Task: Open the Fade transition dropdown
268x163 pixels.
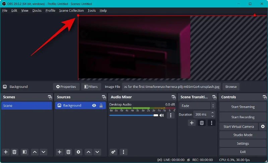Action: [197, 106]
